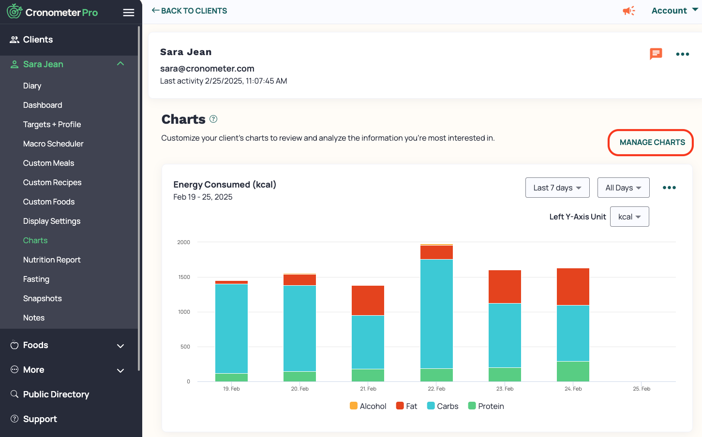Click the Clients people icon
Screen dimensions: 702x437
click(x=15, y=40)
